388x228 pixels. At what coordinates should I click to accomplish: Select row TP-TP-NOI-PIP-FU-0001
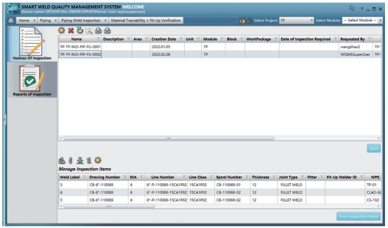[219, 47]
